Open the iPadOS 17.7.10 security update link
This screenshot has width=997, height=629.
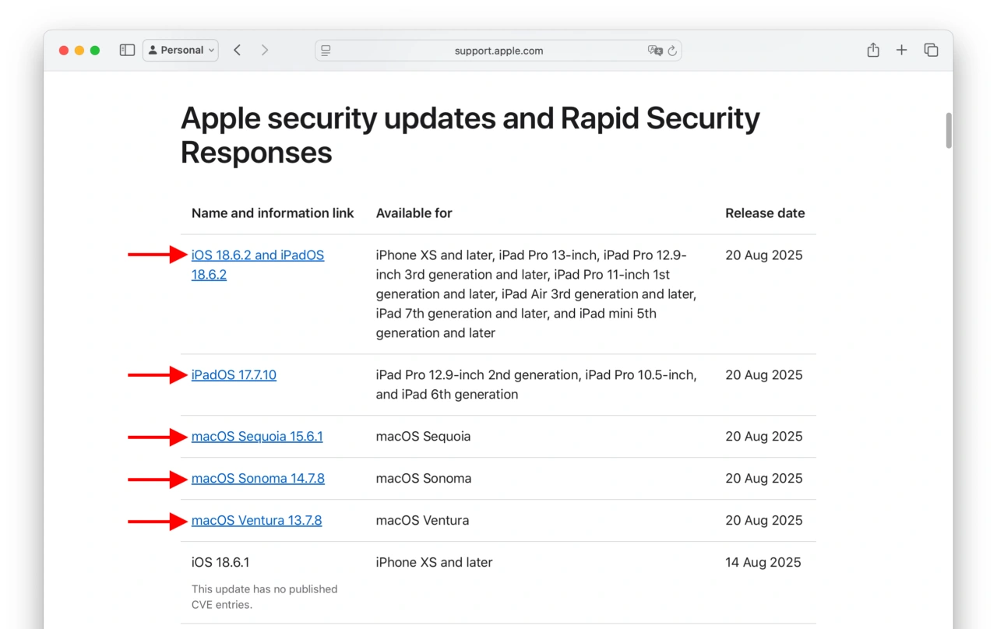[x=234, y=374]
